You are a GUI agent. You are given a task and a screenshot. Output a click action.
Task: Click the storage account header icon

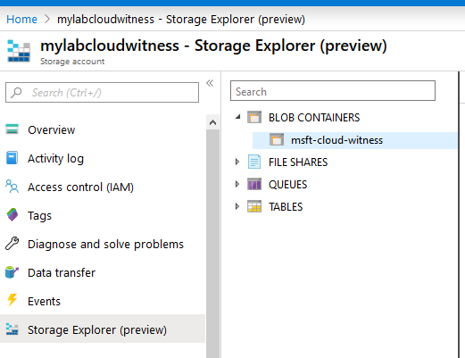pyautogui.click(x=19, y=51)
